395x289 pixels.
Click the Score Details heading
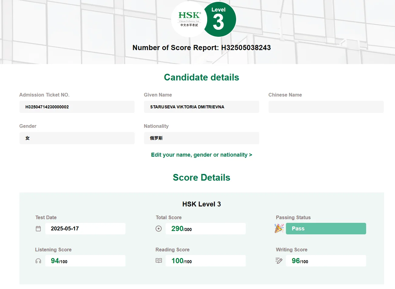pyautogui.click(x=201, y=178)
